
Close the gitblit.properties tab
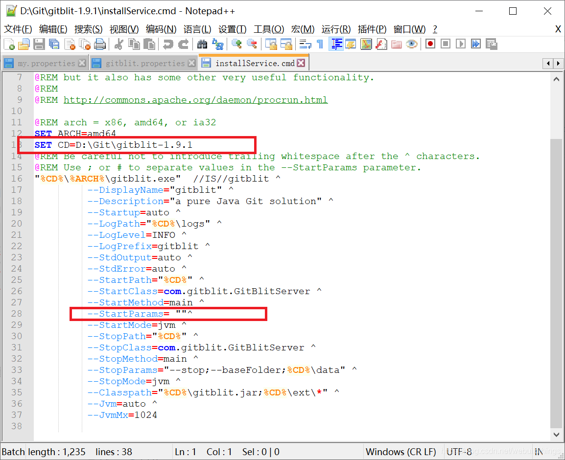(192, 64)
